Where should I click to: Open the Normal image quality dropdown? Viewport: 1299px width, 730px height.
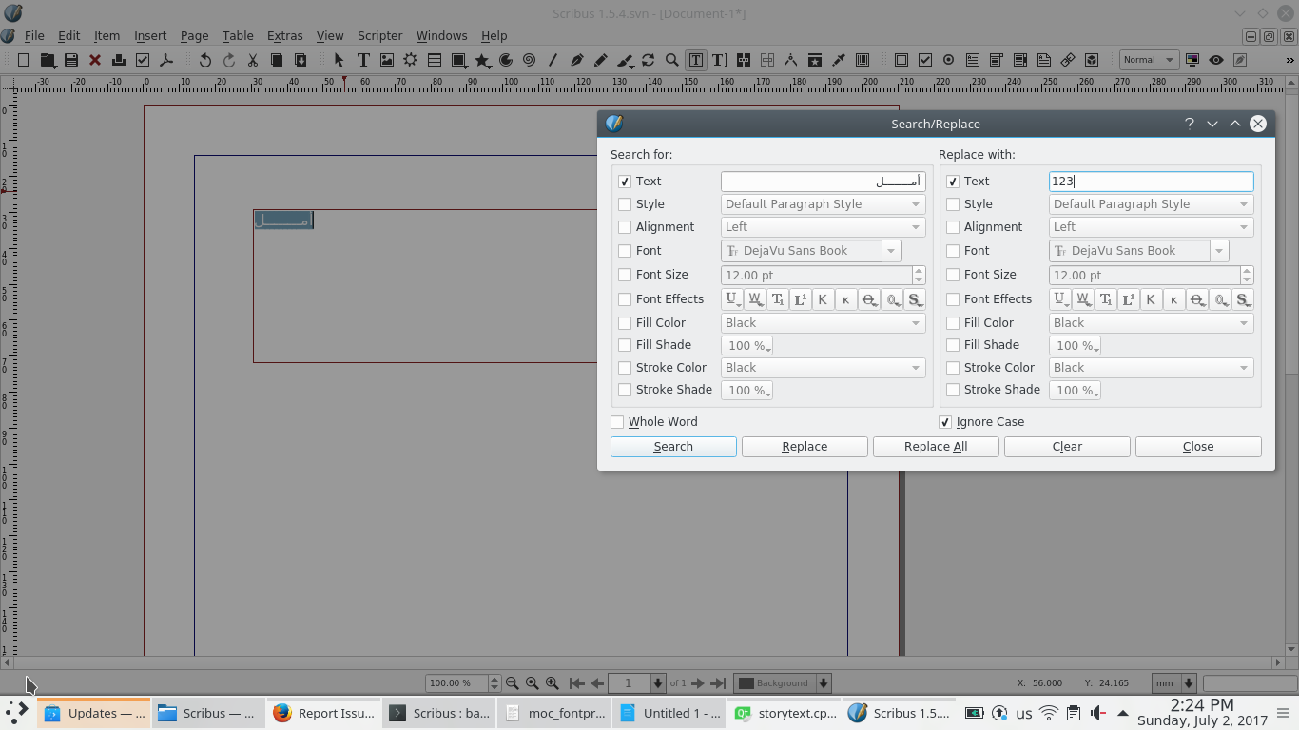click(x=1149, y=60)
